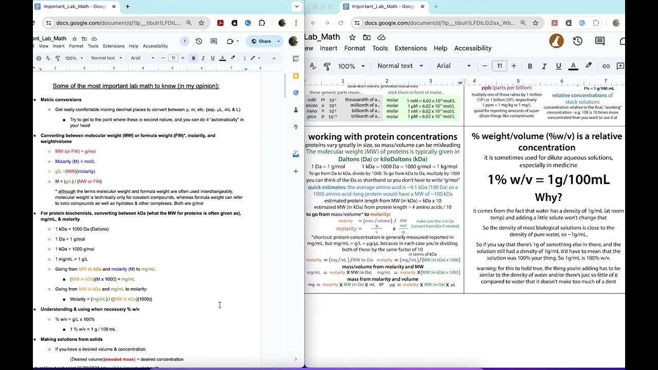This screenshot has height=370, width=658.
Task: Open Contacts side panel icon
Action: 296,110
